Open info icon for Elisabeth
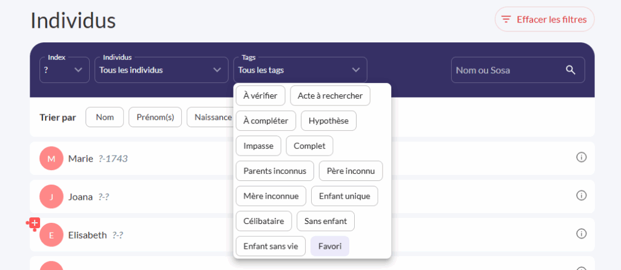The image size is (621, 270). coord(581,234)
